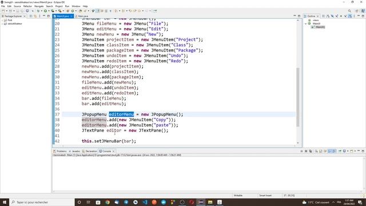Viewport: 366px width, 206px height.
Task: Expand the saisiutilisateur project node
Action: coord(2,24)
